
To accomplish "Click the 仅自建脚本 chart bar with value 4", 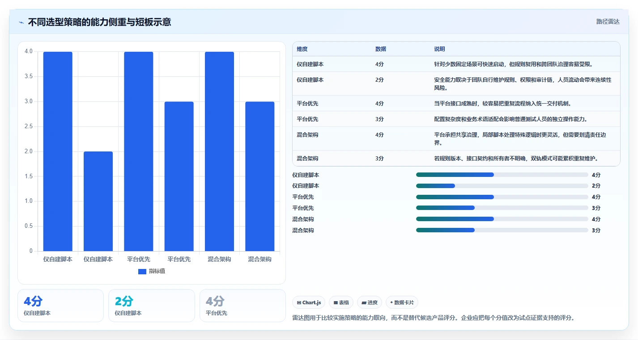I will click(58, 151).
